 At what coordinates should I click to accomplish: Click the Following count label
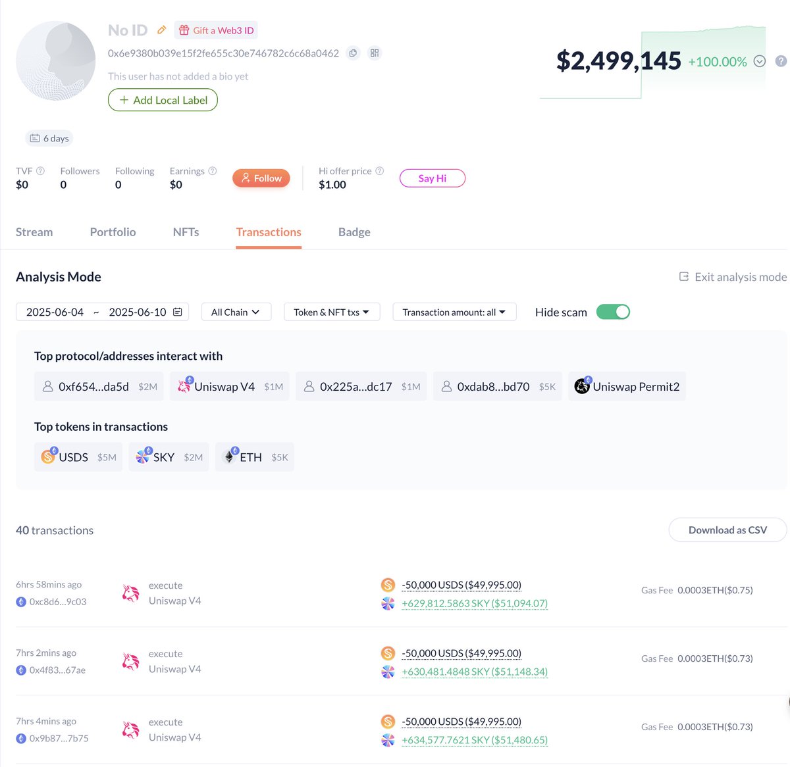tap(134, 171)
